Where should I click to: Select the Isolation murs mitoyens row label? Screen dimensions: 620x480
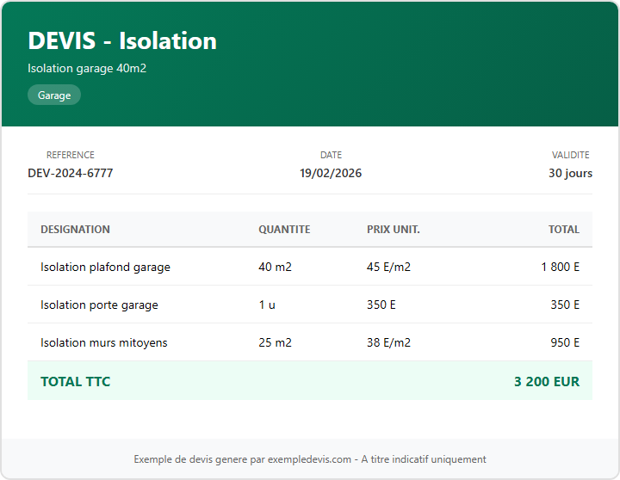104,342
